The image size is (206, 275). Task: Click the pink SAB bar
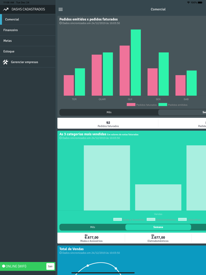click(180, 86)
